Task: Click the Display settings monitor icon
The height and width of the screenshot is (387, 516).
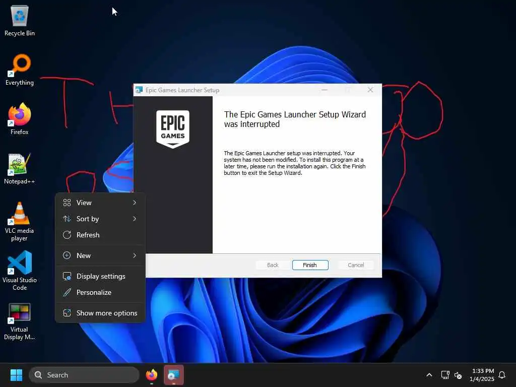Action: (x=67, y=277)
